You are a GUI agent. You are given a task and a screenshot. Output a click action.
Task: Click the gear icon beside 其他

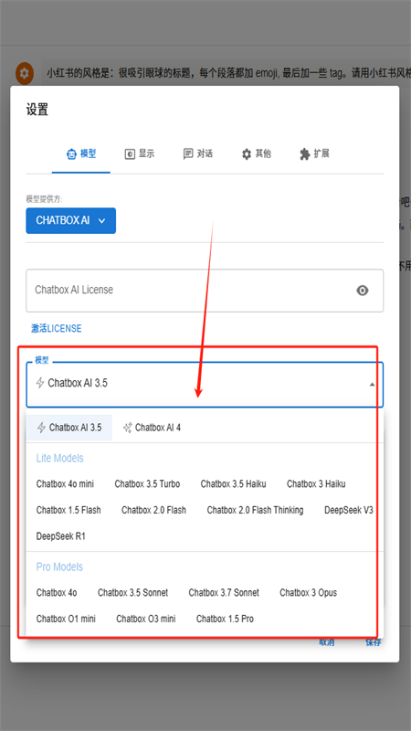246,154
